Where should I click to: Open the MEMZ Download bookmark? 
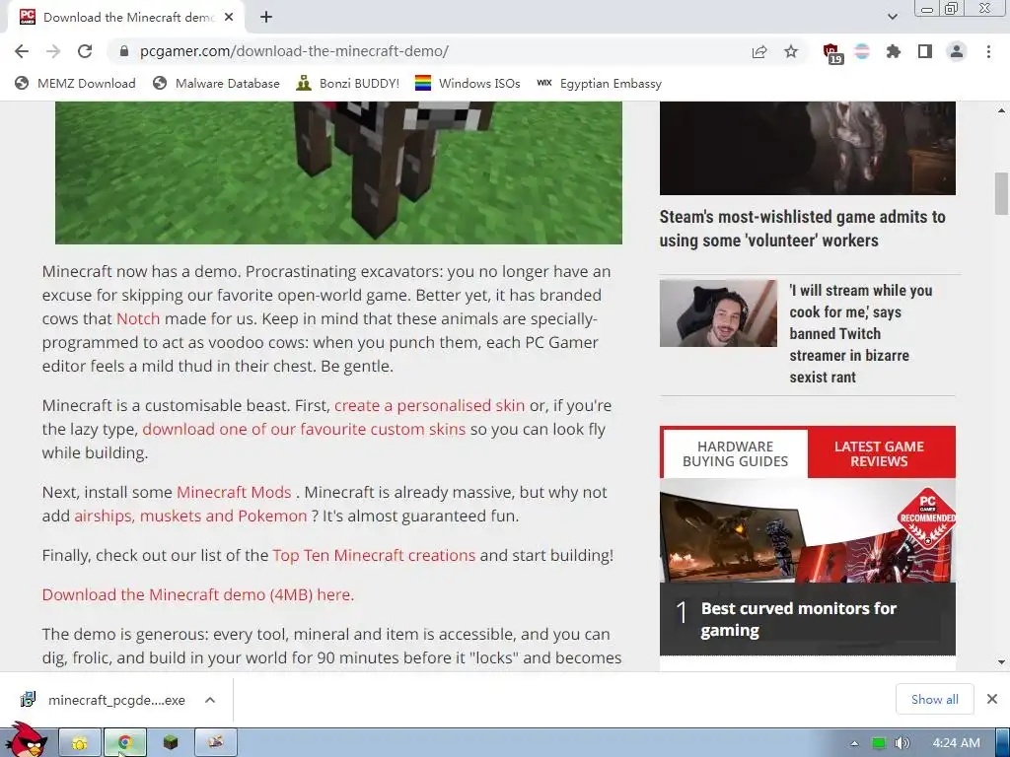coord(75,83)
